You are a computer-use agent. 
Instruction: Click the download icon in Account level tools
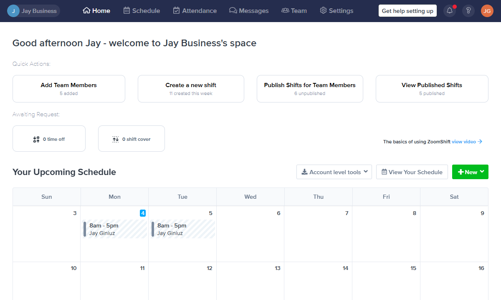point(304,172)
